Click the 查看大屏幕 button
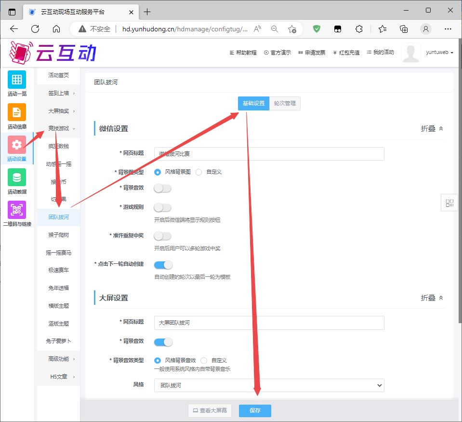Image resolution: width=462 pixels, height=422 pixels. [x=210, y=410]
